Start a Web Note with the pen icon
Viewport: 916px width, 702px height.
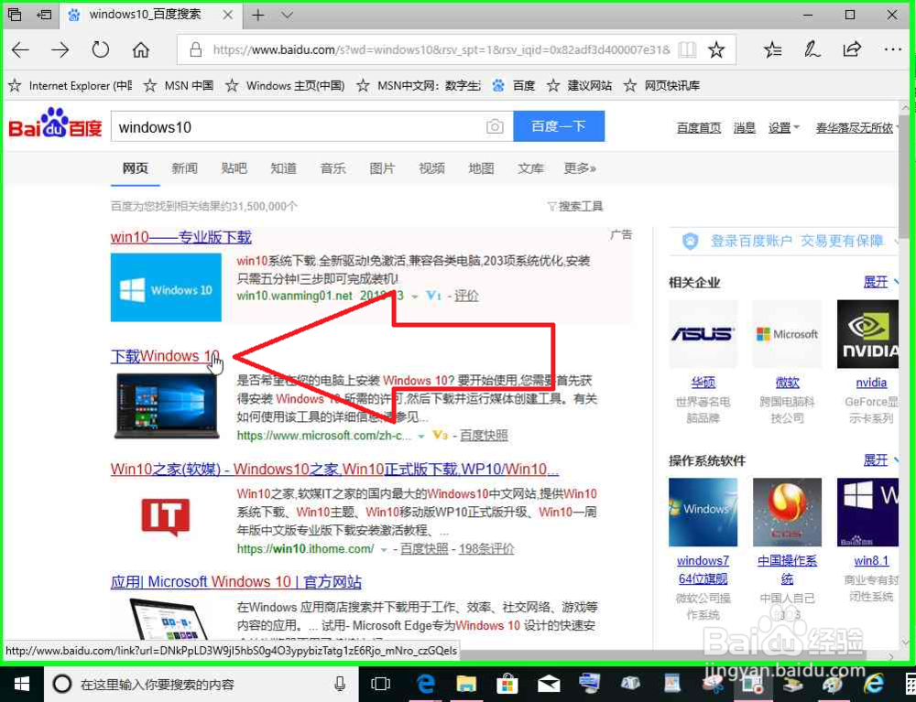[x=812, y=49]
